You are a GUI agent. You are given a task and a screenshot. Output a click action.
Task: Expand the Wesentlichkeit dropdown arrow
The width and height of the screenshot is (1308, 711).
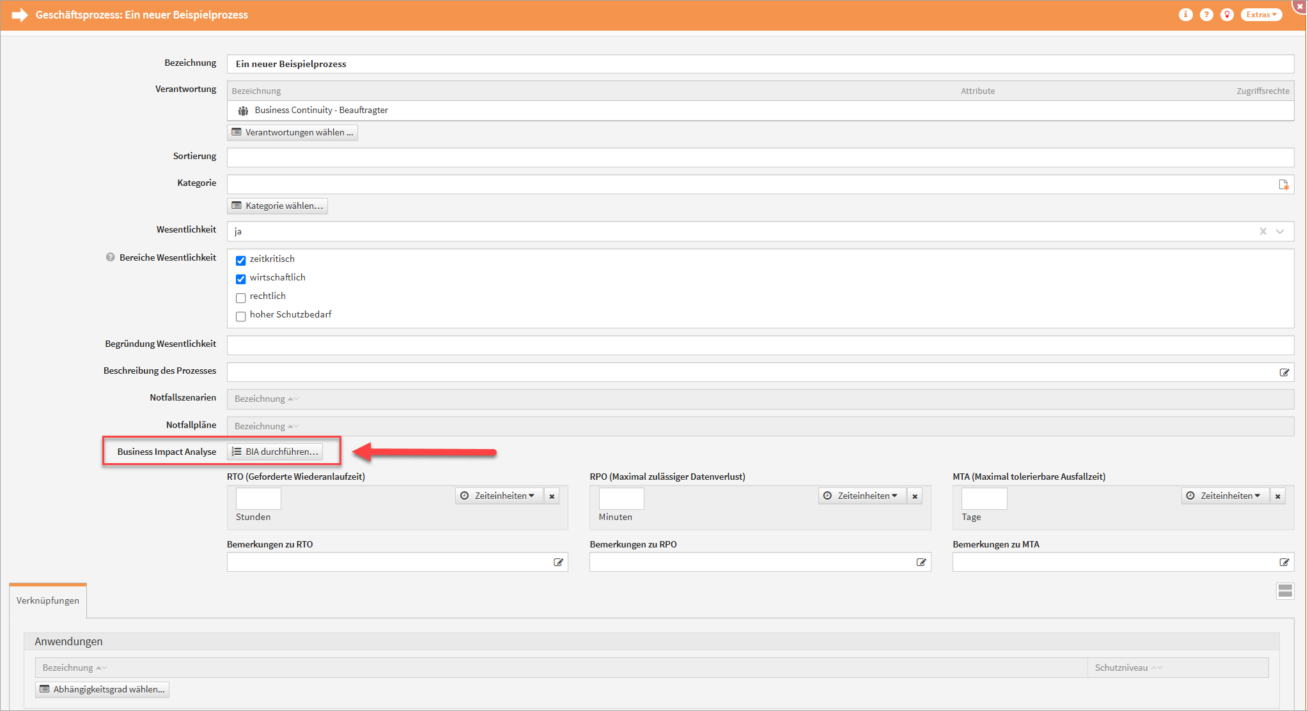(1280, 231)
